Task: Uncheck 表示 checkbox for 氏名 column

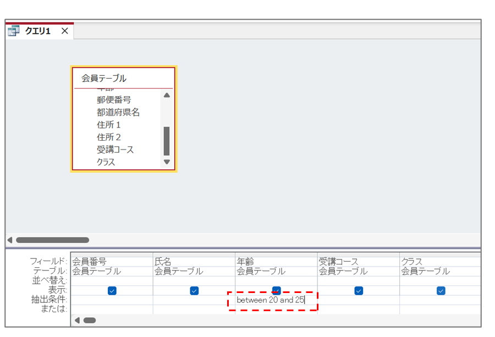Action: [x=194, y=291]
